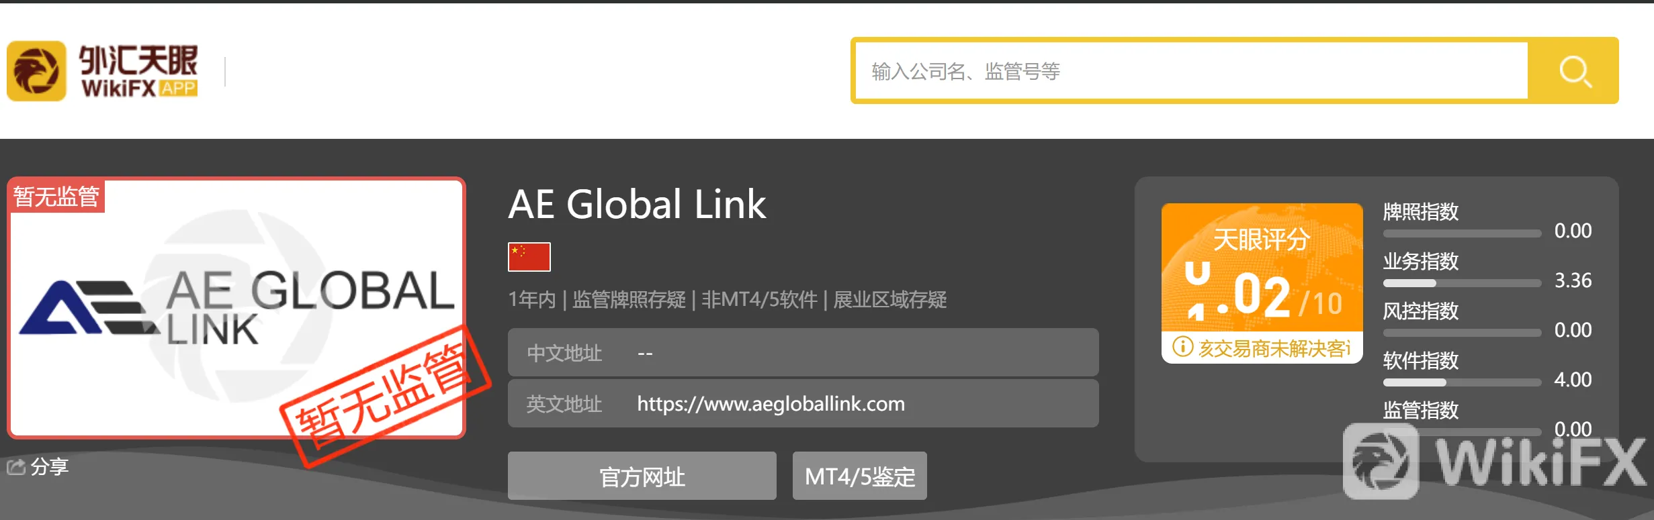Click the unresolved complaints notice text
Screen dimensions: 1654x520
[x=1274, y=348]
